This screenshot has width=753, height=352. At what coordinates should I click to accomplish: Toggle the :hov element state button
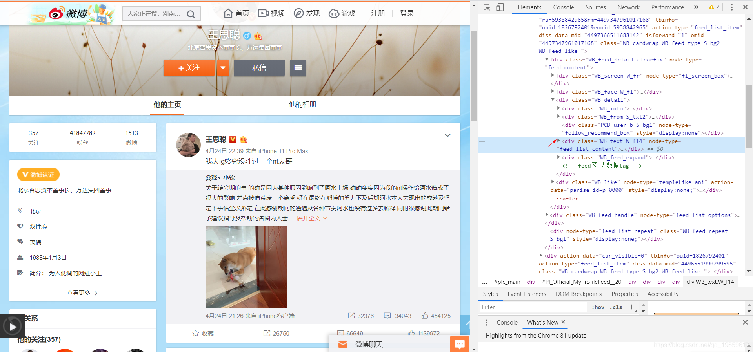pos(598,307)
